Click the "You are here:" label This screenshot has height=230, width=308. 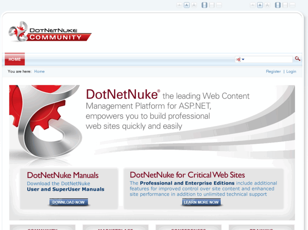[19, 71]
